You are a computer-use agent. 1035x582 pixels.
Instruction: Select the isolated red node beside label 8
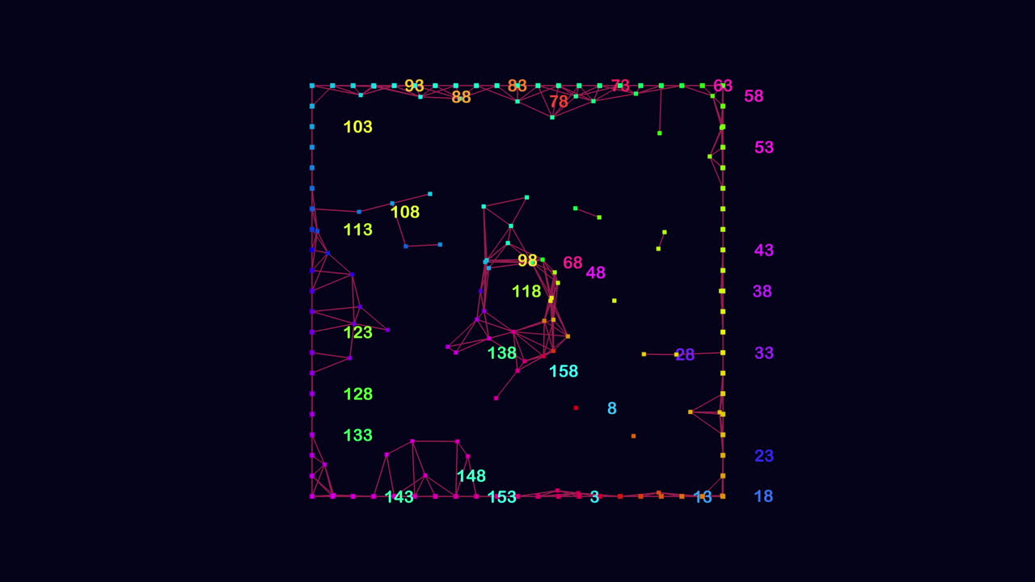pyautogui.click(x=576, y=408)
